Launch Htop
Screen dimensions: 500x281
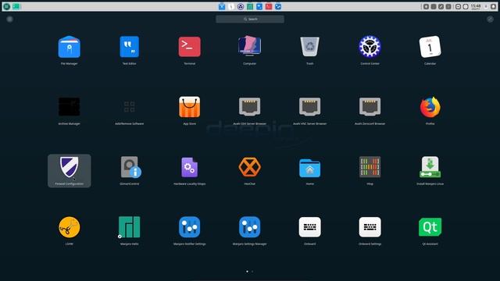tap(370, 167)
